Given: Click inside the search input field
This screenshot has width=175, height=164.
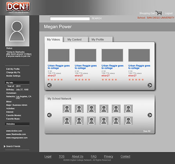Looking at the screenshot, I should click(x=70, y=18).
